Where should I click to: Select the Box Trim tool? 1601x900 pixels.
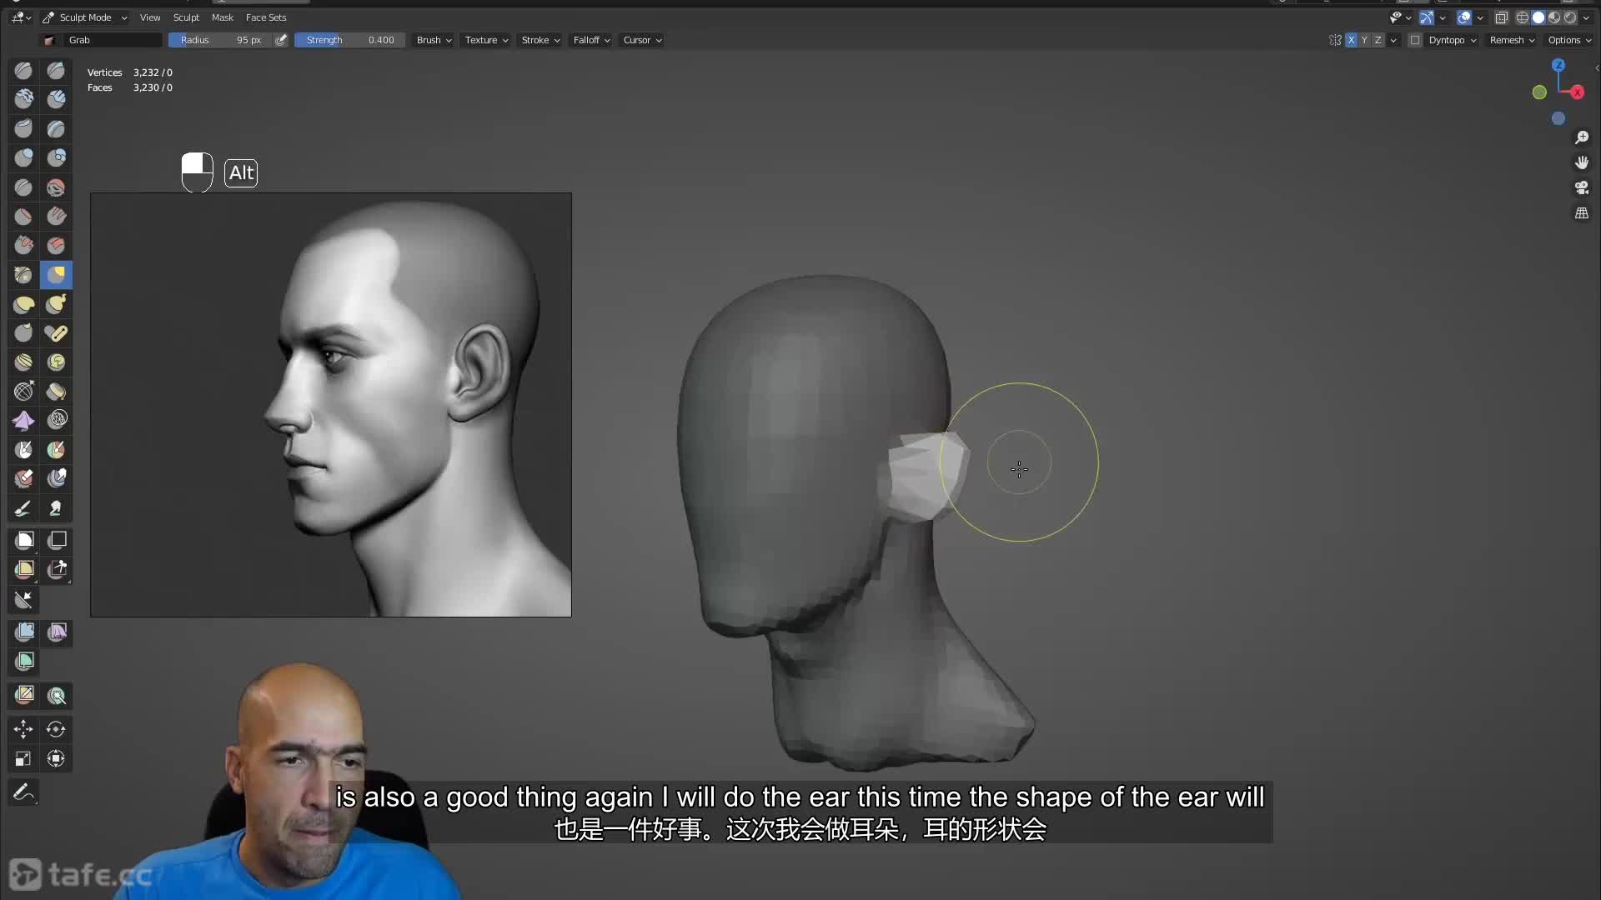(x=56, y=569)
